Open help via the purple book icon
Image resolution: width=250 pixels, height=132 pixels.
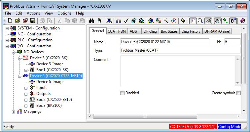point(242,21)
